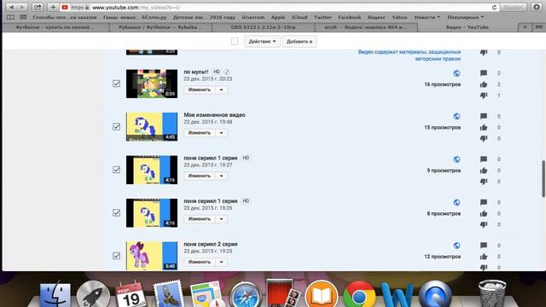Go forward with Safari's forward arrow
Image resolution: width=546 pixels, height=307 pixels.
tap(22, 7)
